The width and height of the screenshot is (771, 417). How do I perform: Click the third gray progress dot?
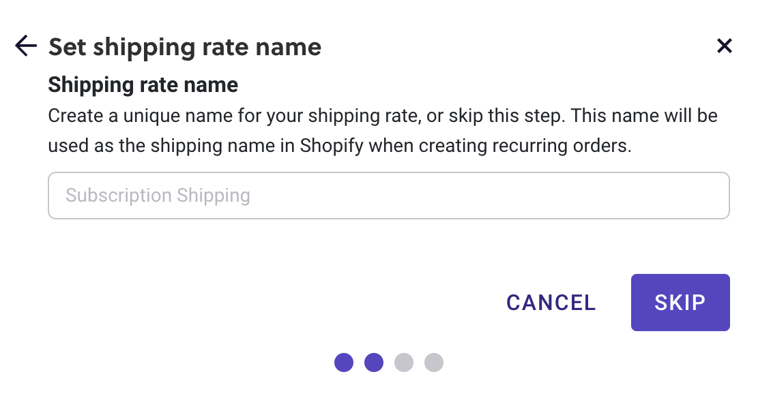[x=404, y=362]
